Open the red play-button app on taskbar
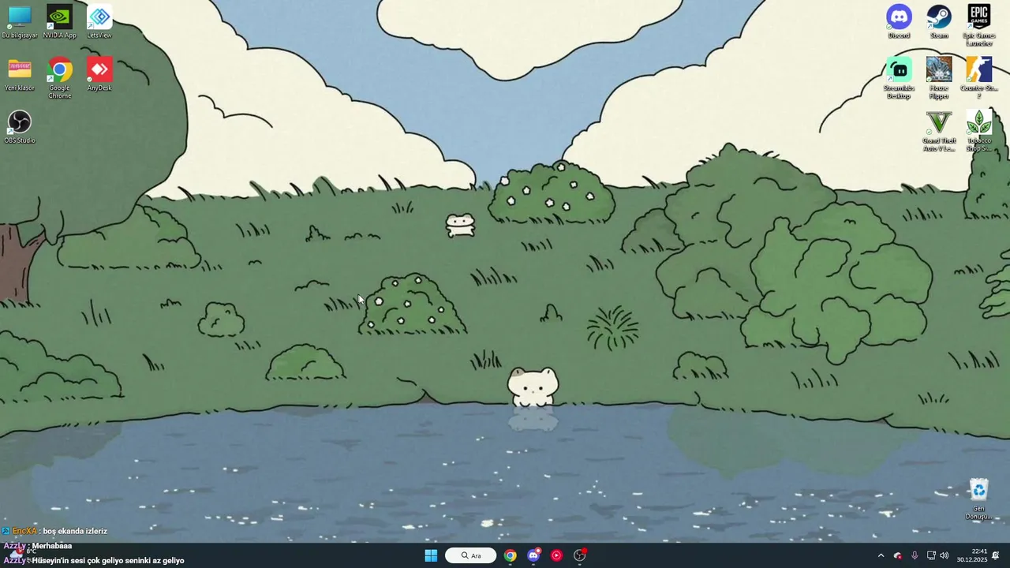Image resolution: width=1010 pixels, height=568 pixels. (556, 555)
